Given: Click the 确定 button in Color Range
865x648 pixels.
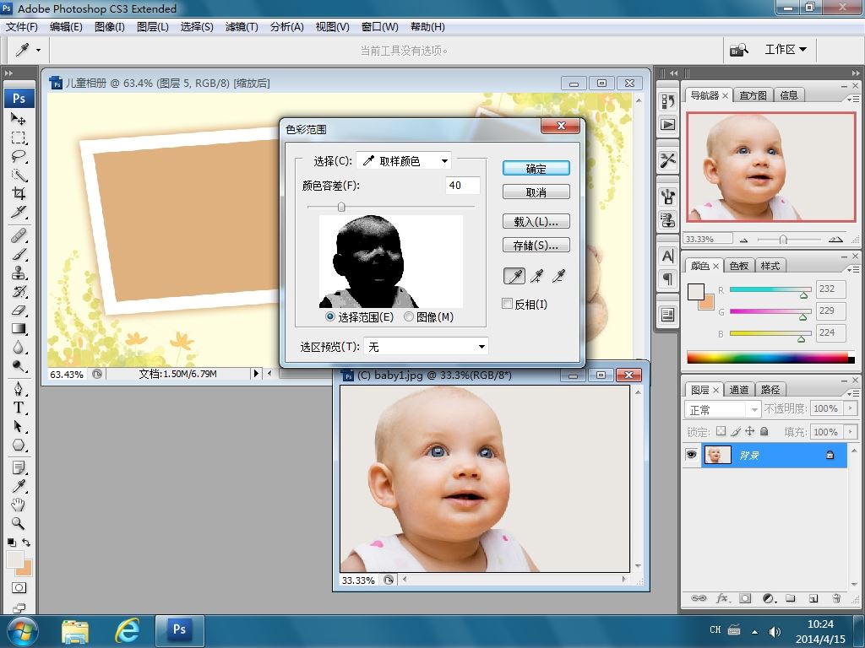Looking at the screenshot, I should click(x=536, y=169).
